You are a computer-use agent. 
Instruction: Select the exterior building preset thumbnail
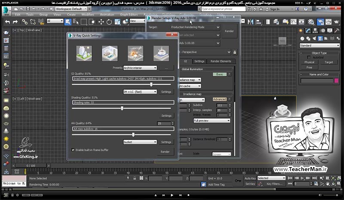point(84,54)
